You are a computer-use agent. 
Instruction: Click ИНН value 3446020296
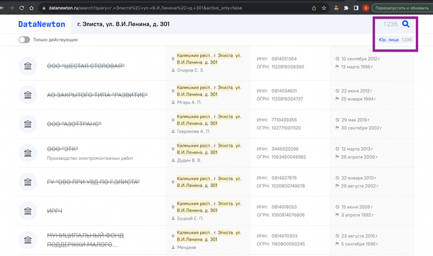pyautogui.click(x=285, y=149)
